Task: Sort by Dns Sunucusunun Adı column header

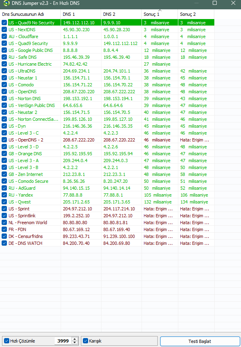Action: 30,14
